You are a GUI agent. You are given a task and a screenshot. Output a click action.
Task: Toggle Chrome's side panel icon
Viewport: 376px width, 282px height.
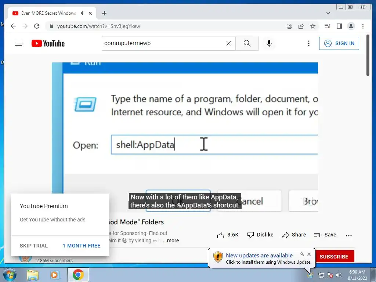[339, 26]
